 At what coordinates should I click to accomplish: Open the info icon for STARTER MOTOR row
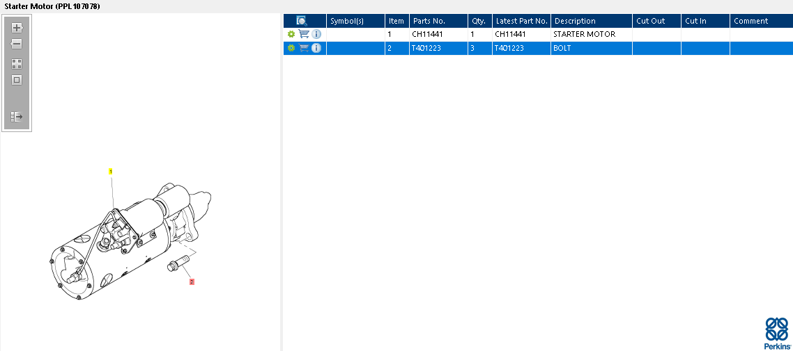coord(316,34)
